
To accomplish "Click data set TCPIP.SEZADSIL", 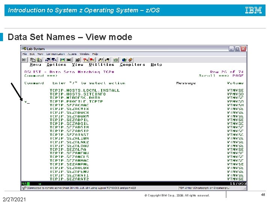I will (69, 124).
